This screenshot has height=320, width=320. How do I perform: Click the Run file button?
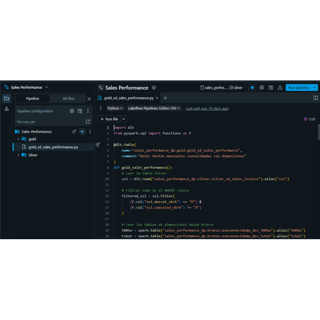tap(109, 119)
